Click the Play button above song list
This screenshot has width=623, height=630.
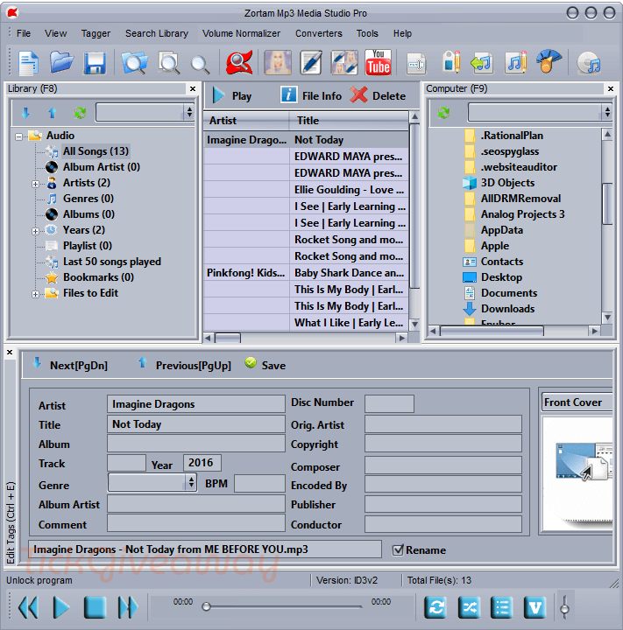[232, 95]
